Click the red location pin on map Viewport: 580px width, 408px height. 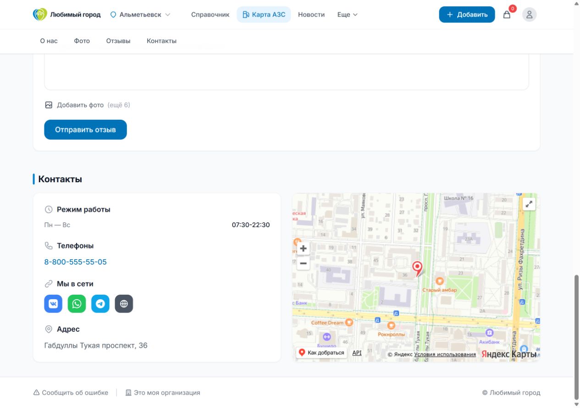417,268
